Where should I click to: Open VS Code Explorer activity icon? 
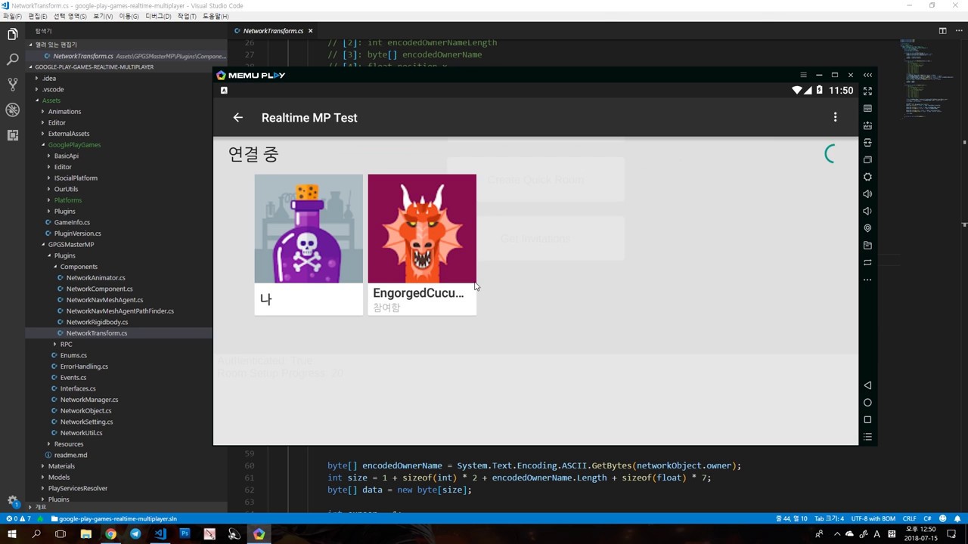point(12,34)
